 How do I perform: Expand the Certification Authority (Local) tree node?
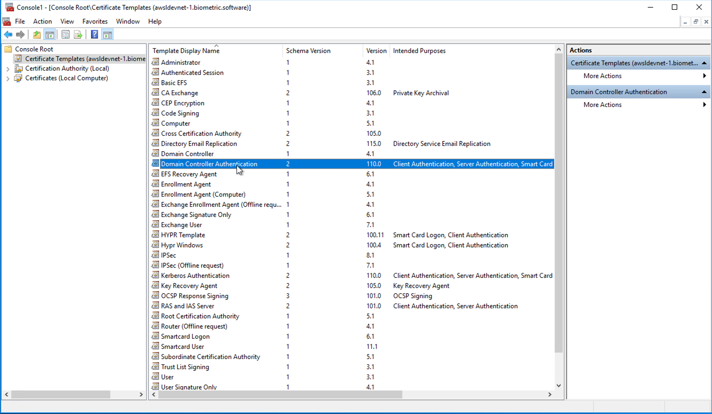point(8,69)
